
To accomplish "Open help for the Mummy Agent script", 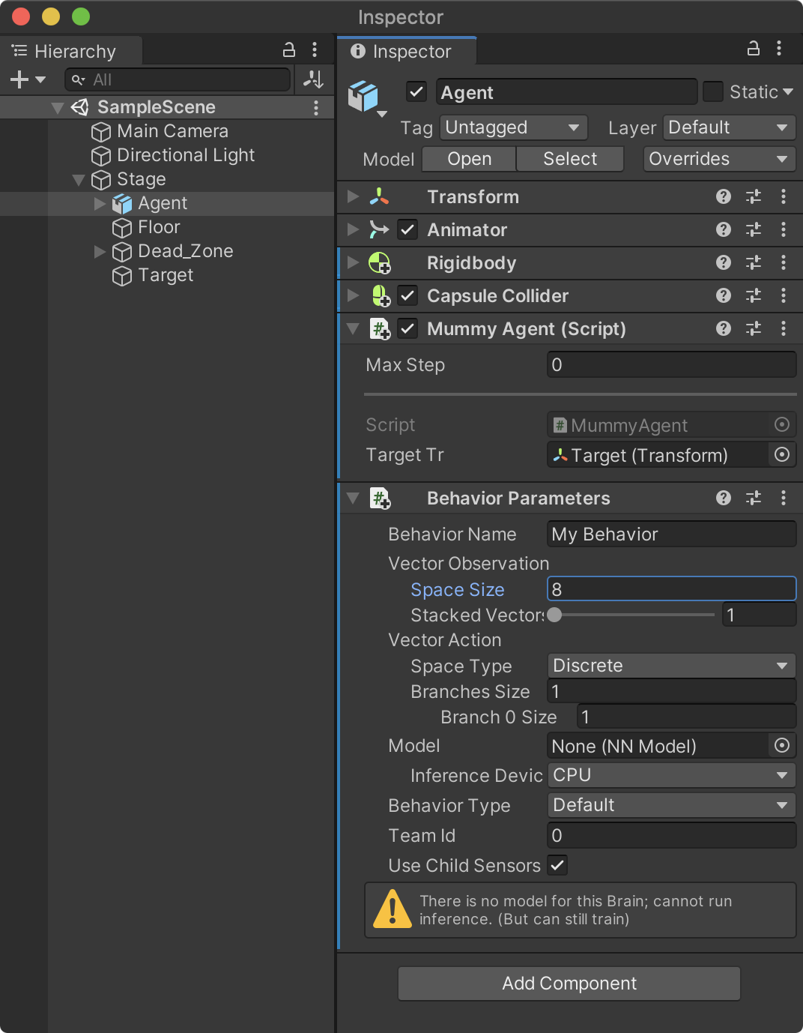I will pos(723,328).
